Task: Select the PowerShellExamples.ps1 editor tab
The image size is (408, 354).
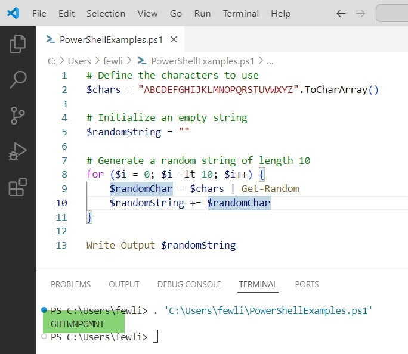Action: click(x=110, y=39)
